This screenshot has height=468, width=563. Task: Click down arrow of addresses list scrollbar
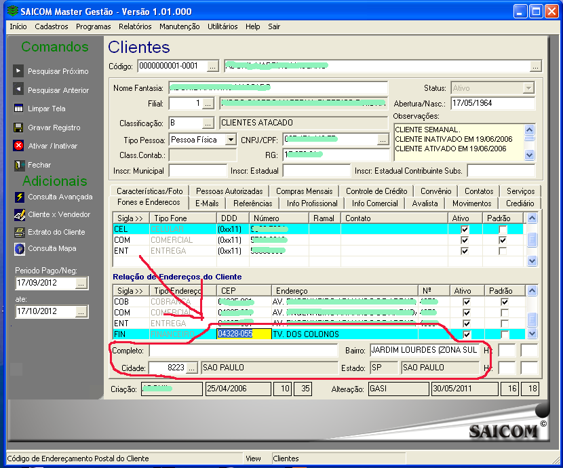tap(532, 334)
